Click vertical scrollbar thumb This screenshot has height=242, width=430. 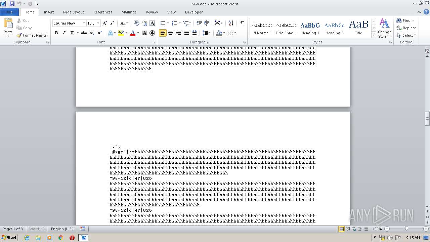(427, 119)
